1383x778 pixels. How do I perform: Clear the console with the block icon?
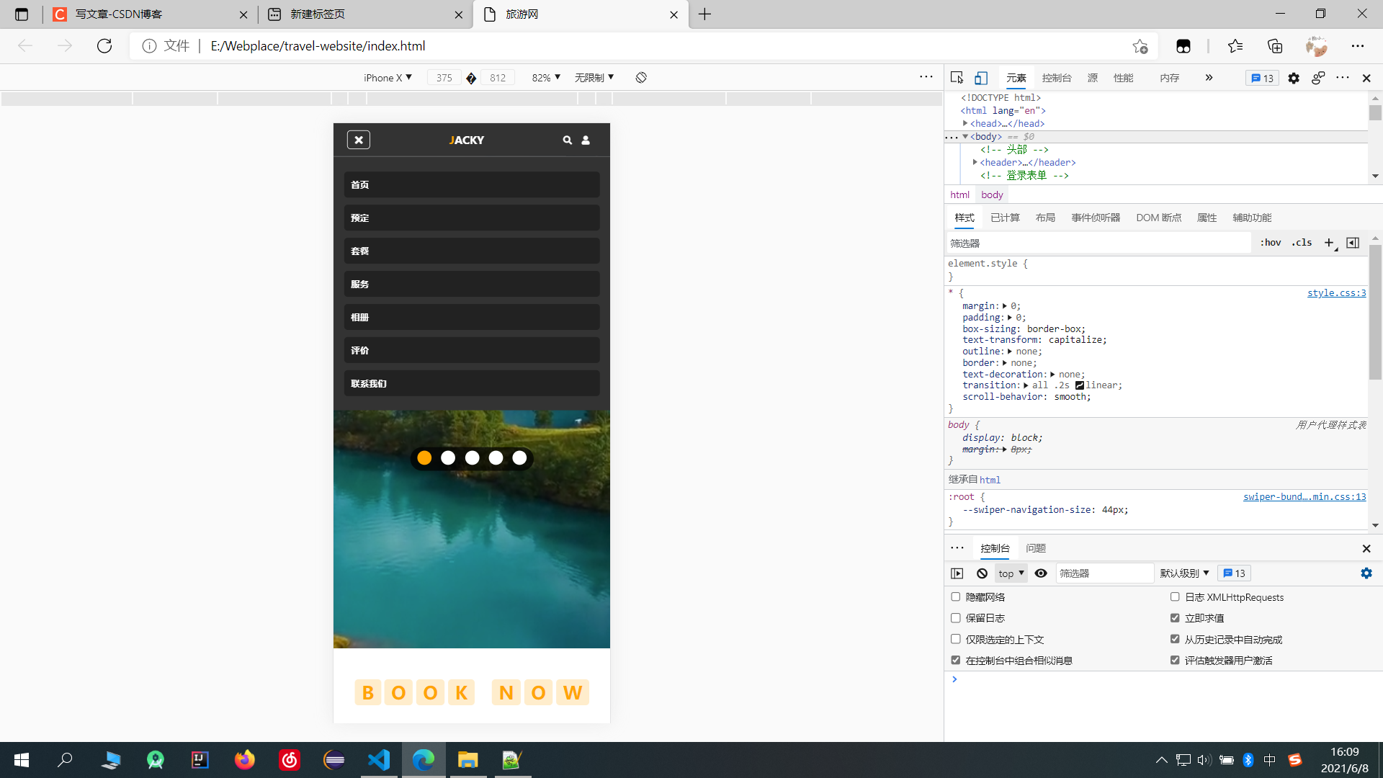981,573
